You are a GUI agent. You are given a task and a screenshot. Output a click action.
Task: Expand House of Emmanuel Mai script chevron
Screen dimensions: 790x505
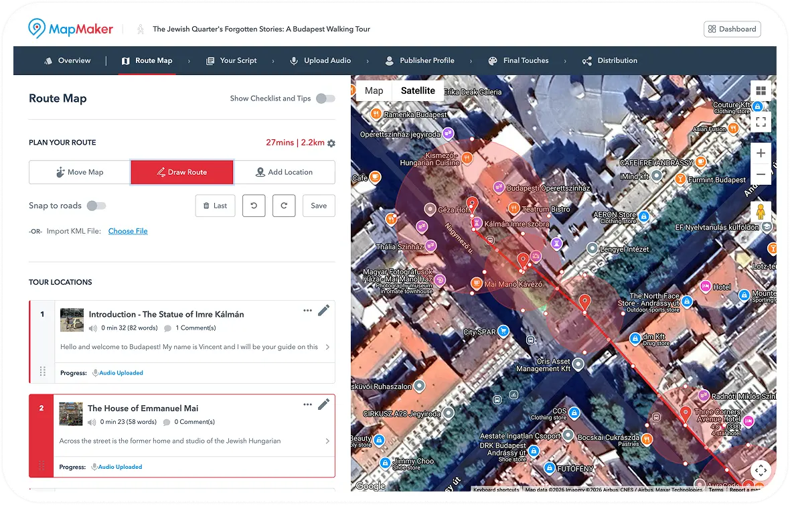click(x=327, y=441)
